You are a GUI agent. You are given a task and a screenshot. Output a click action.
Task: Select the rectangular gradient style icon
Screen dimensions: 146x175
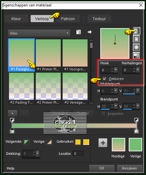[136, 39]
